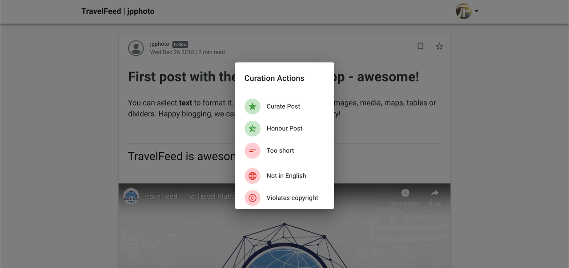Open the jpphoto author name link
This screenshot has width=569, height=268.
pos(160,44)
